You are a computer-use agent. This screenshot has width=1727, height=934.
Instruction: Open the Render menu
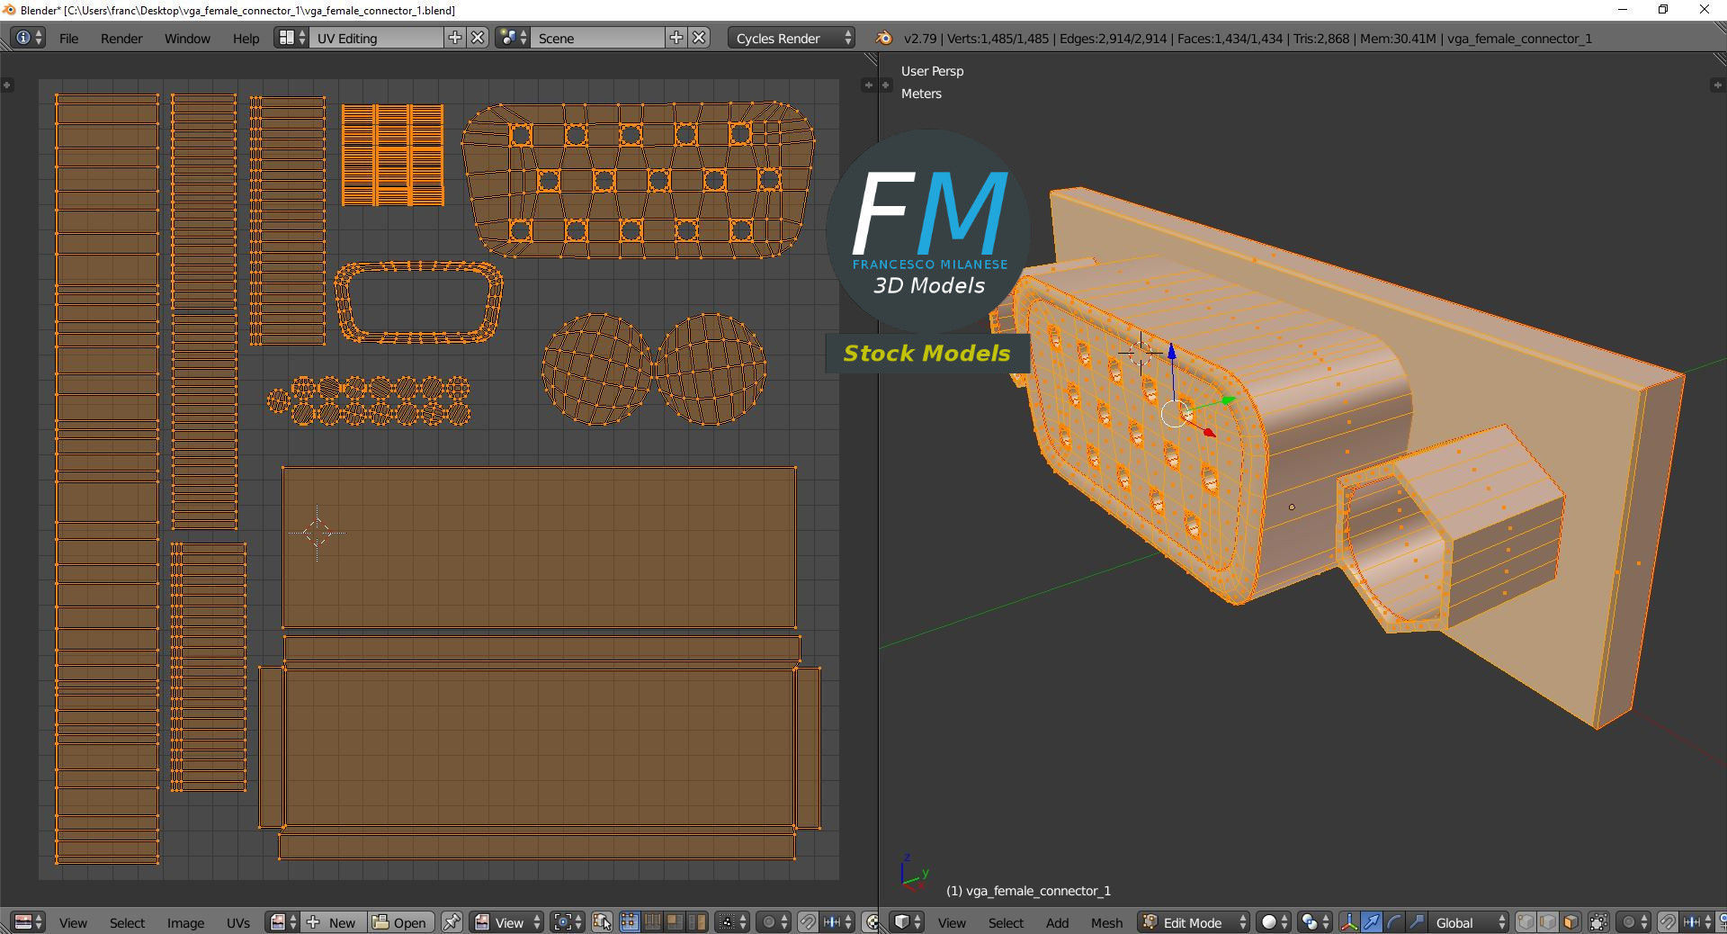point(121,39)
